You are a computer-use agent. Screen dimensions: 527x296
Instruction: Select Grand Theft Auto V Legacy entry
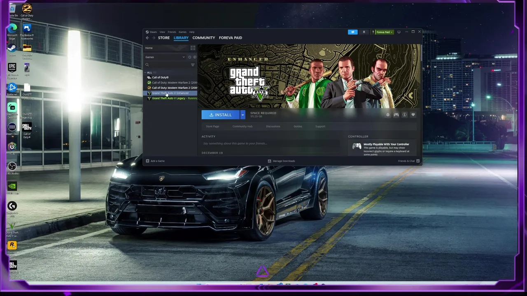170,98
